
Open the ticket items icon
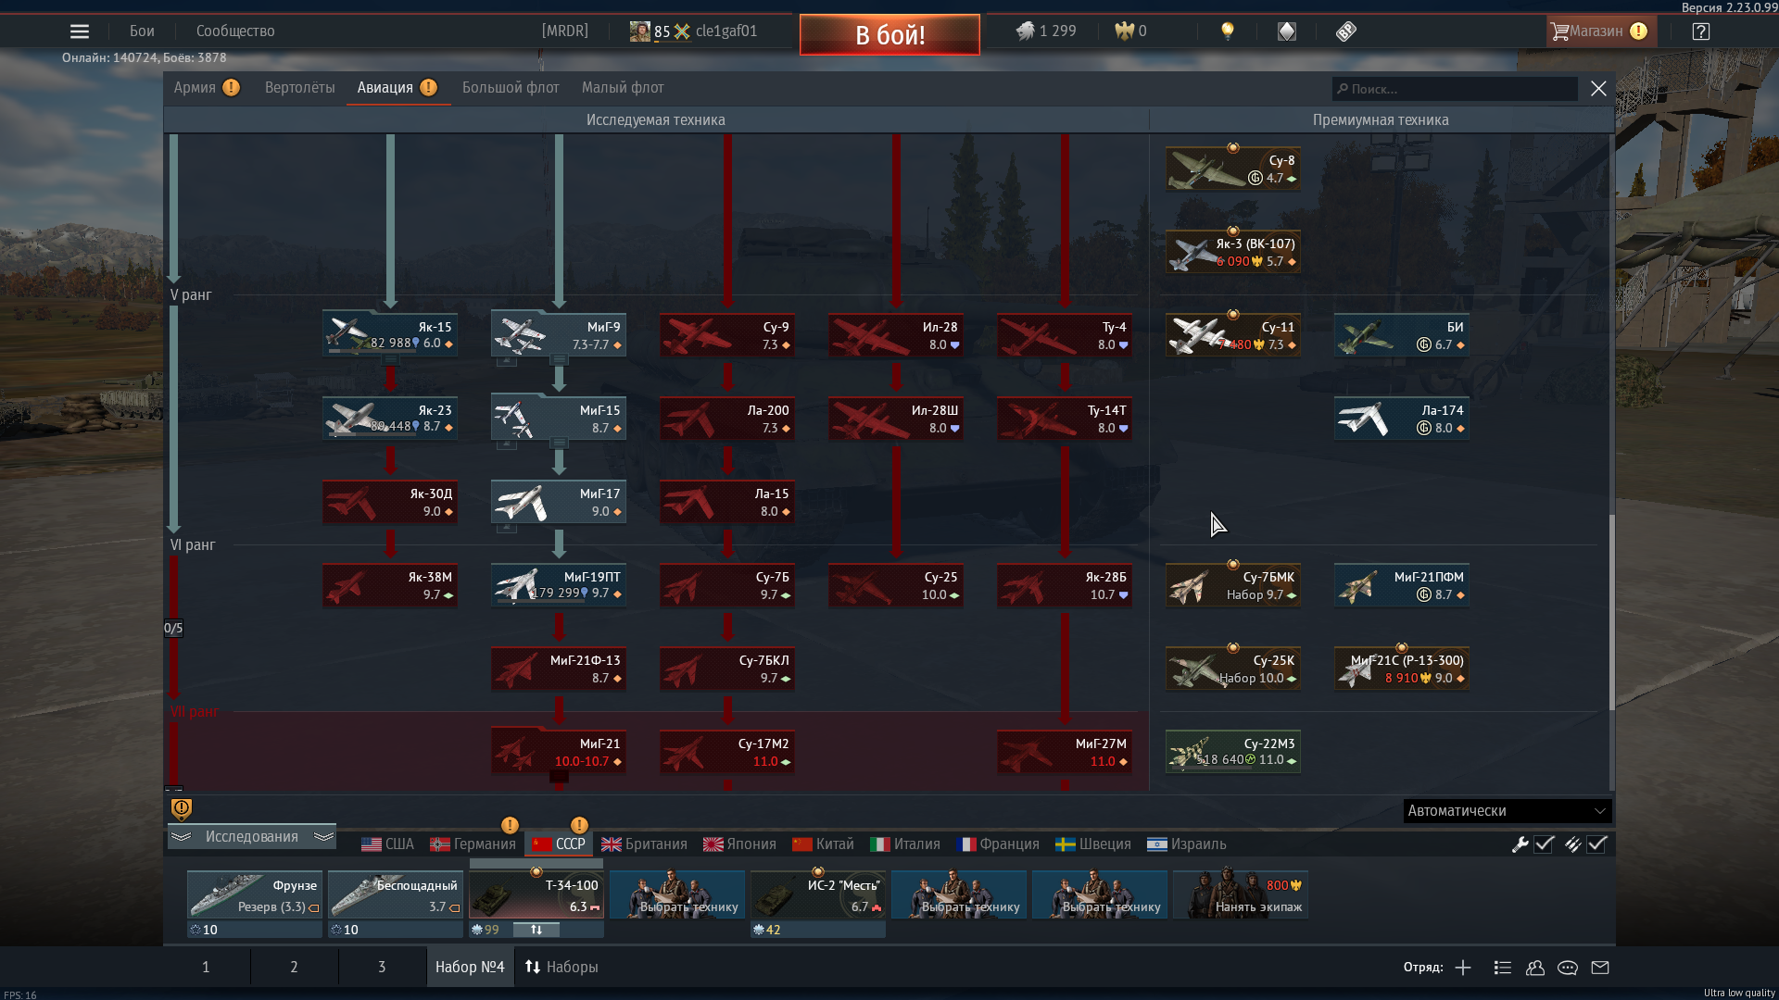pos(1346,31)
